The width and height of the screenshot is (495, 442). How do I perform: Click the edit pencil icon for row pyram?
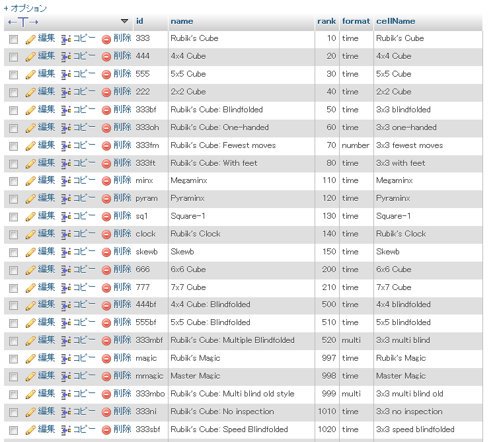[30, 200]
